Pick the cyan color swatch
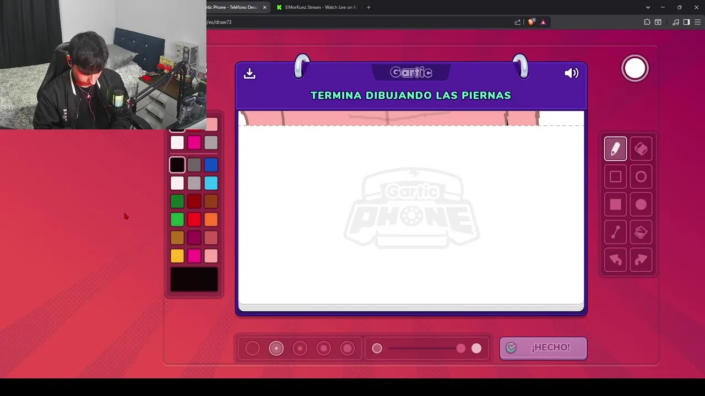Image resolution: width=705 pixels, height=396 pixels. click(211, 183)
